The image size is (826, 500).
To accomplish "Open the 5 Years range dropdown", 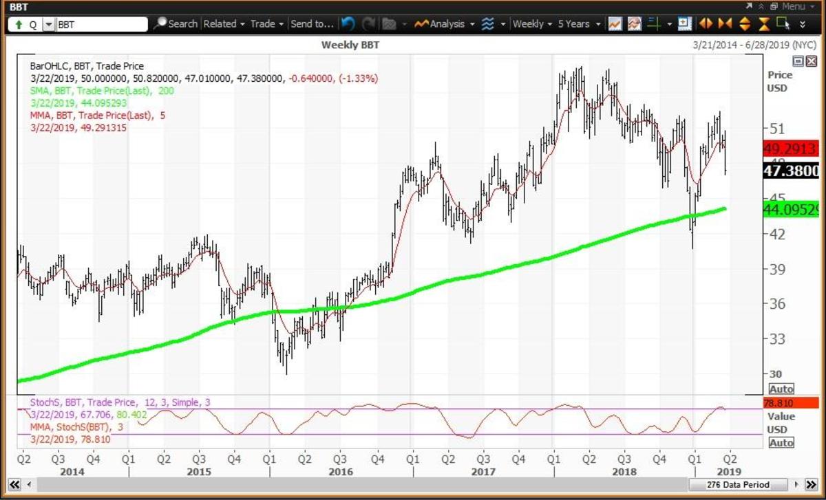I will pyautogui.click(x=579, y=24).
